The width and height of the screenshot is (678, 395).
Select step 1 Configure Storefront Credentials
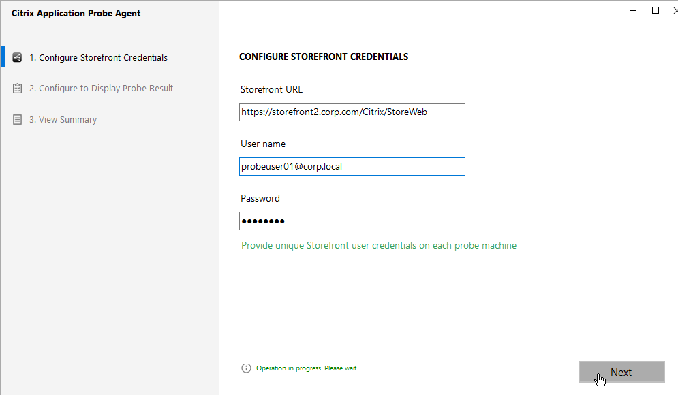coord(98,57)
